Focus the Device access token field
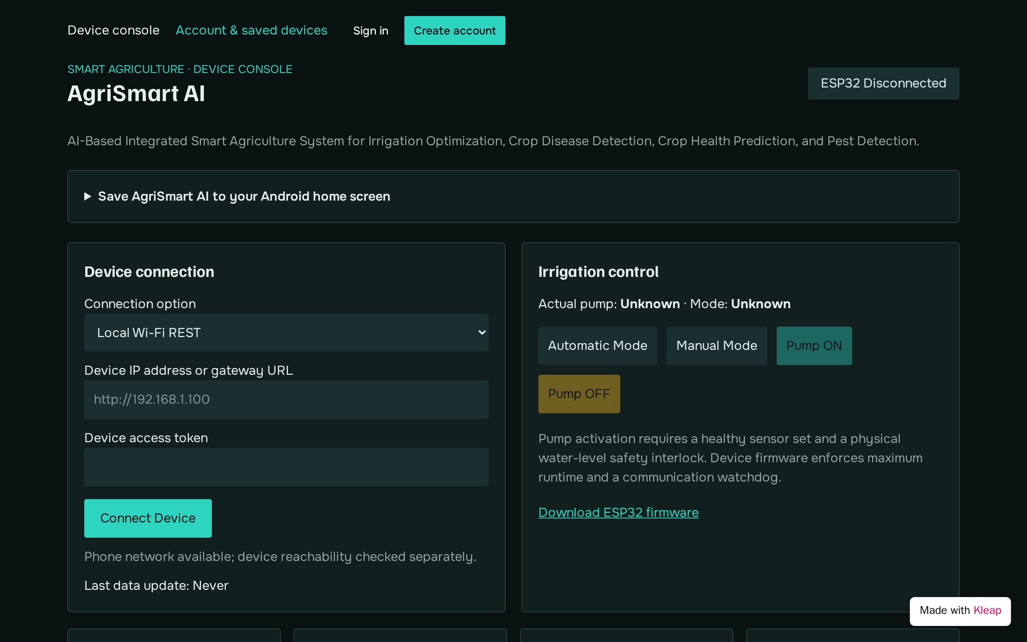The height and width of the screenshot is (642, 1027). pos(286,467)
